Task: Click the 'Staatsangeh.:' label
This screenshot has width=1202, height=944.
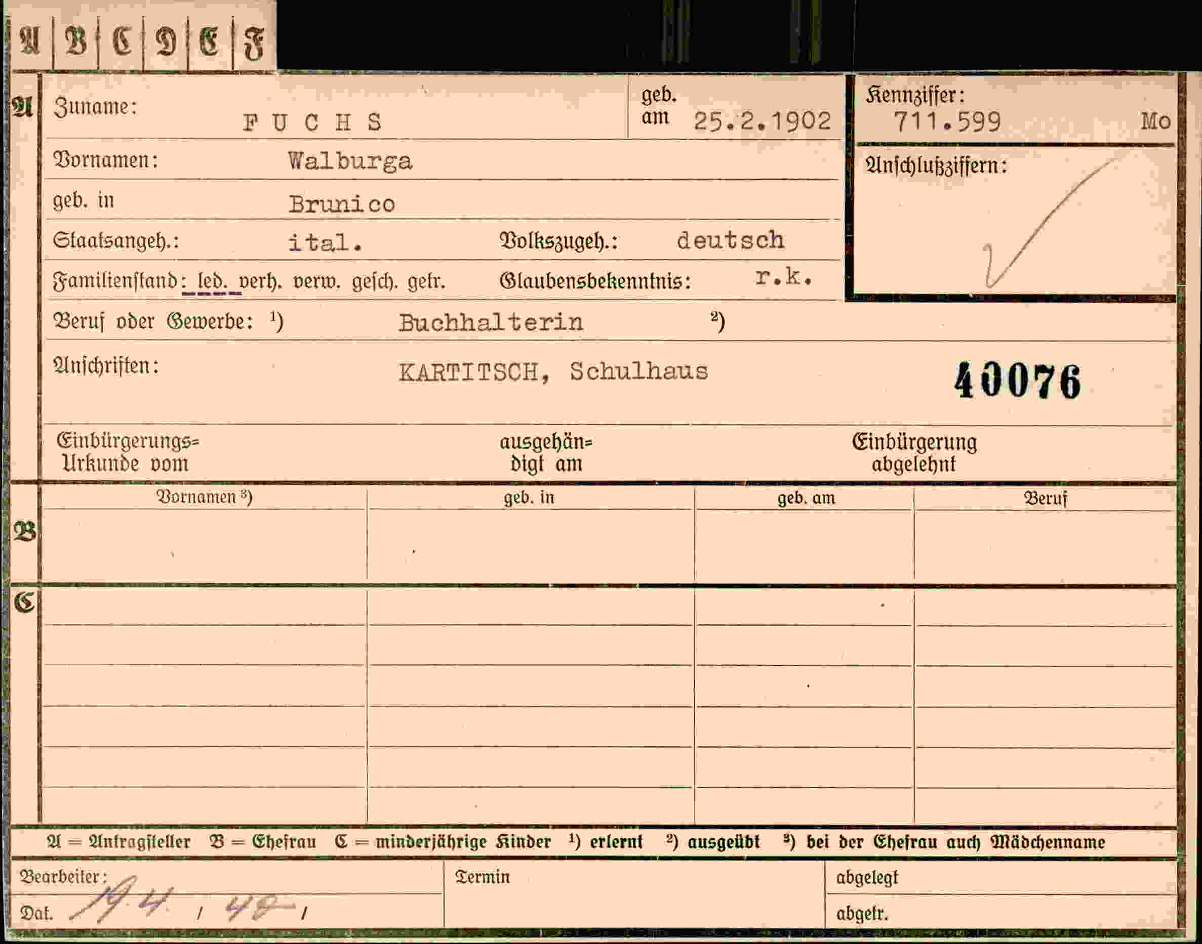Action: [x=116, y=241]
